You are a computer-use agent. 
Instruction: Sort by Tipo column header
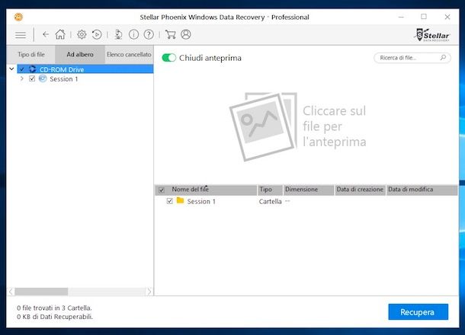pos(270,190)
